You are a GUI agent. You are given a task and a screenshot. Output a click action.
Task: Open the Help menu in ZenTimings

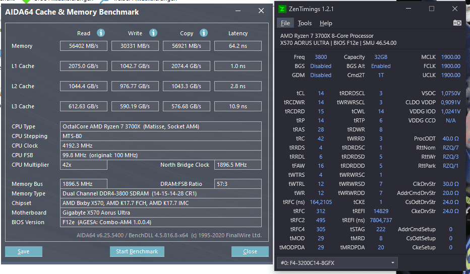pos(326,23)
